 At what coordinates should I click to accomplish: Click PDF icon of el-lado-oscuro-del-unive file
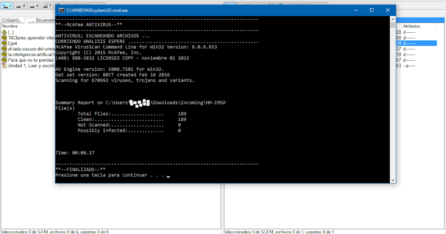(4, 49)
